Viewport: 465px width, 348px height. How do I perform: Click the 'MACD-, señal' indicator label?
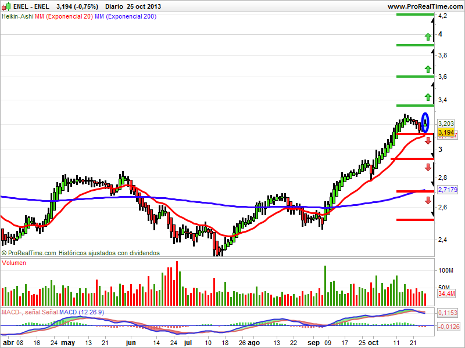21,312
